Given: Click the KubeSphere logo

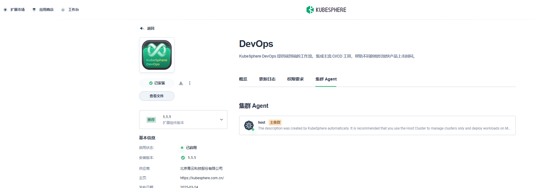Looking at the screenshot, I should [x=326, y=10].
